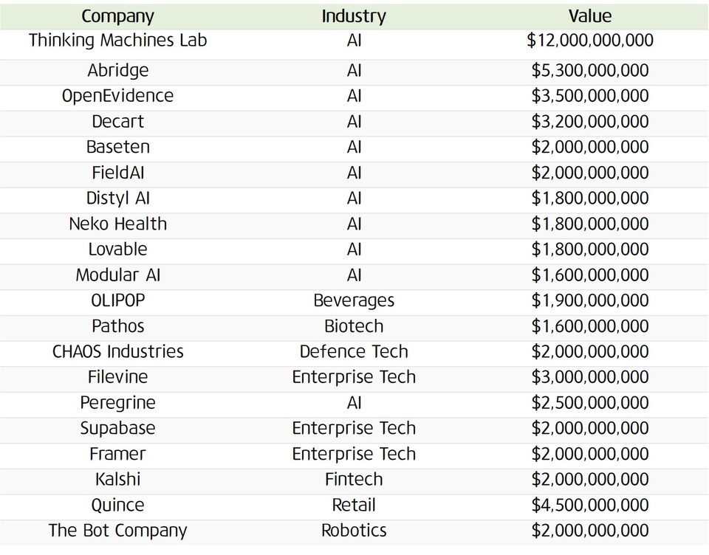Click the Company column header
Image resolution: width=709 pixels, height=555 pixels.
118,16
